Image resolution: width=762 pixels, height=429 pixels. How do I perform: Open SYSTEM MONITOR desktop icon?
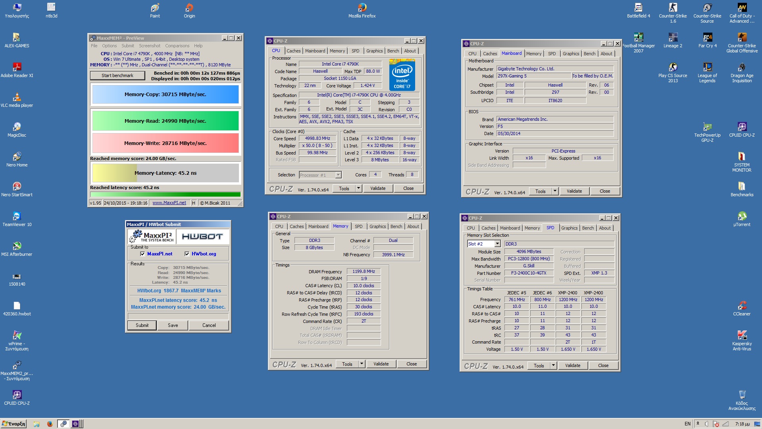742,162
